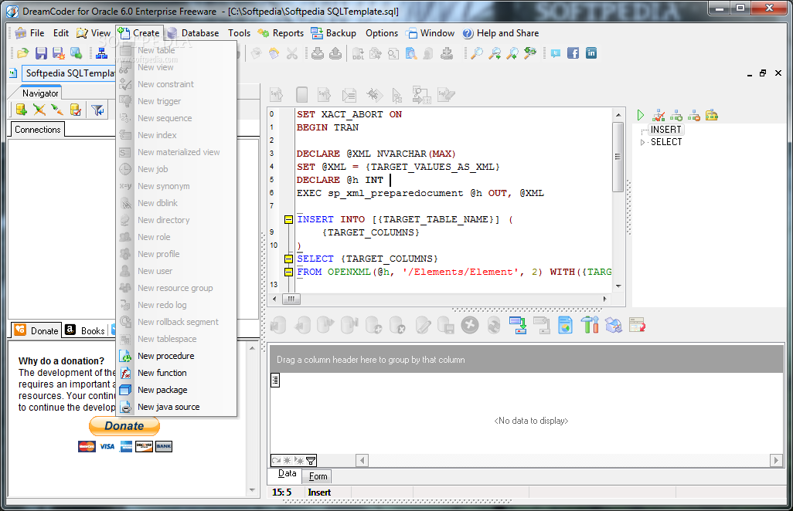793x511 pixels.
Task: Click the data grid scroll right arrow
Action: [x=776, y=461]
